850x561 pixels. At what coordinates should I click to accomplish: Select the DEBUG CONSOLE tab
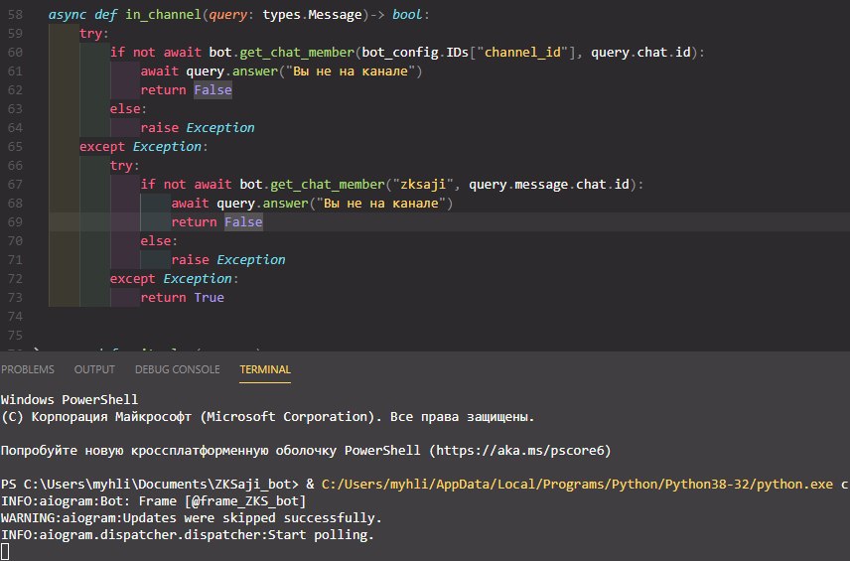coord(178,369)
